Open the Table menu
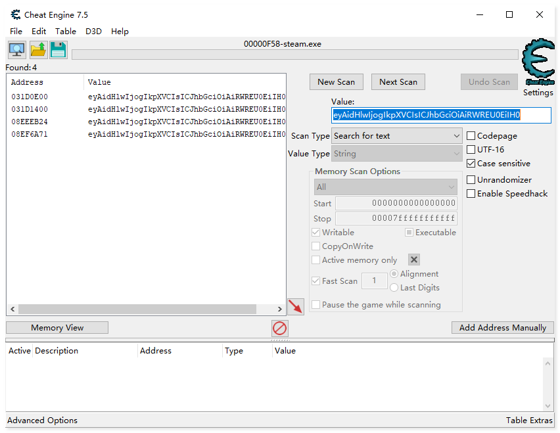Viewport: 560px width, 433px height. pos(66,32)
